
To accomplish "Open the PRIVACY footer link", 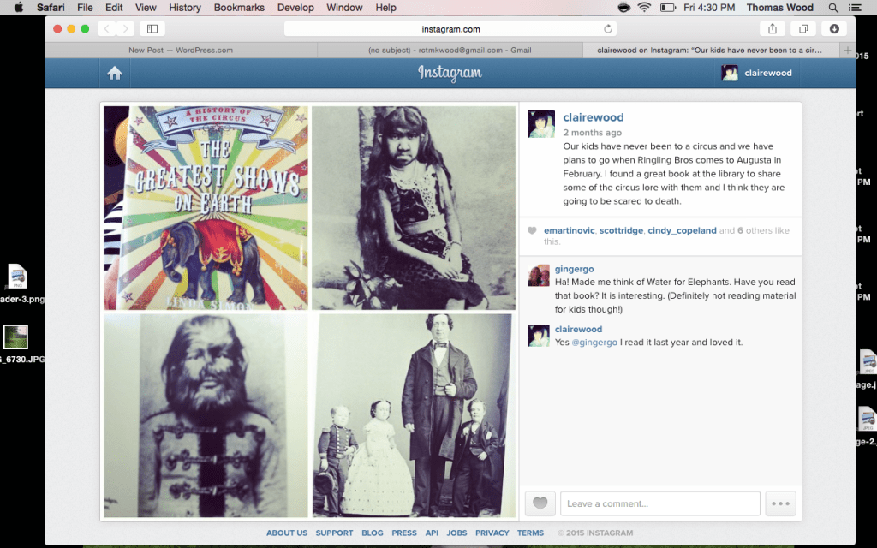I will 492,533.
